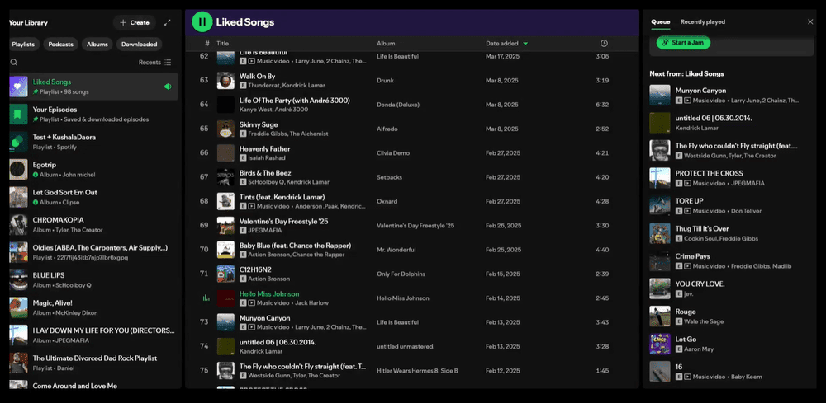Open the Only For Dolphins album link
Screen dimensions: 826x403
pyautogui.click(x=401, y=274)
